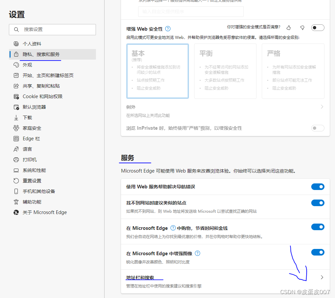Toggle the 浏览 InPrivate 时始终使用严格级别 switch
Screen dimensions: 335x298
pos(318,128)
